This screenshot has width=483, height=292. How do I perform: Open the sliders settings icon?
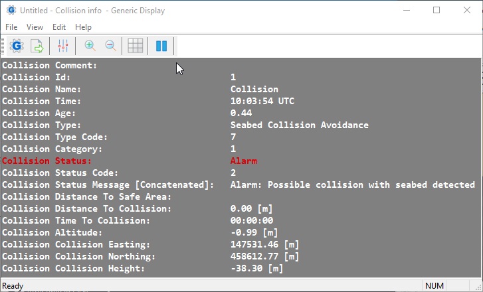click(x=63, y=46)
